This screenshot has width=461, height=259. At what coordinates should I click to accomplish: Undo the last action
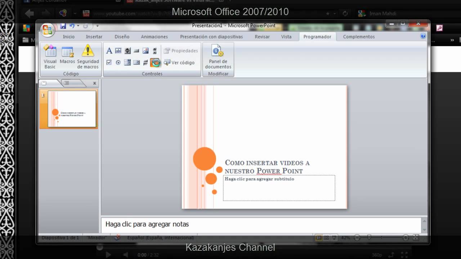point(72,26)
